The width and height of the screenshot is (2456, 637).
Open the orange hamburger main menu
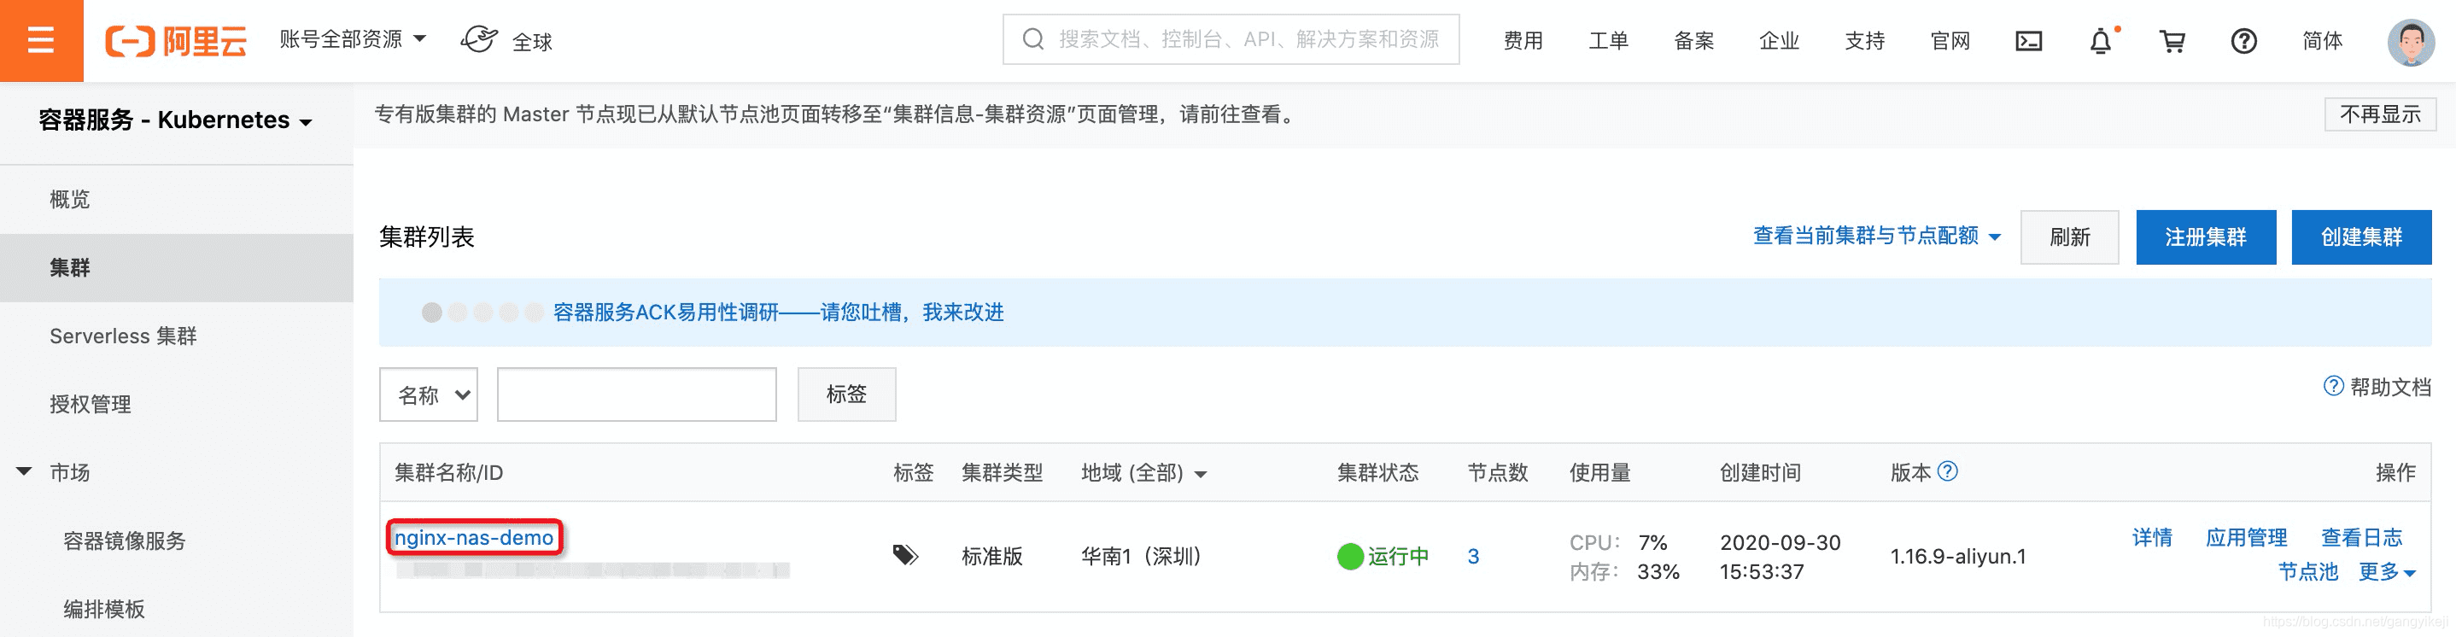tap(41, 40)
